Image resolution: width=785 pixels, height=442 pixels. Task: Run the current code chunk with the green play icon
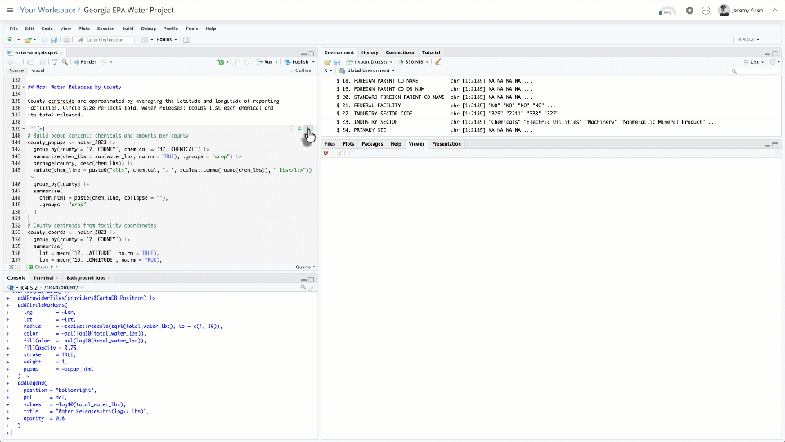[x=310, y=129]
